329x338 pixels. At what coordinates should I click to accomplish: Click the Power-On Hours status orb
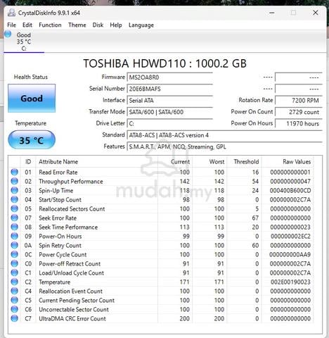tap(15, 236)
